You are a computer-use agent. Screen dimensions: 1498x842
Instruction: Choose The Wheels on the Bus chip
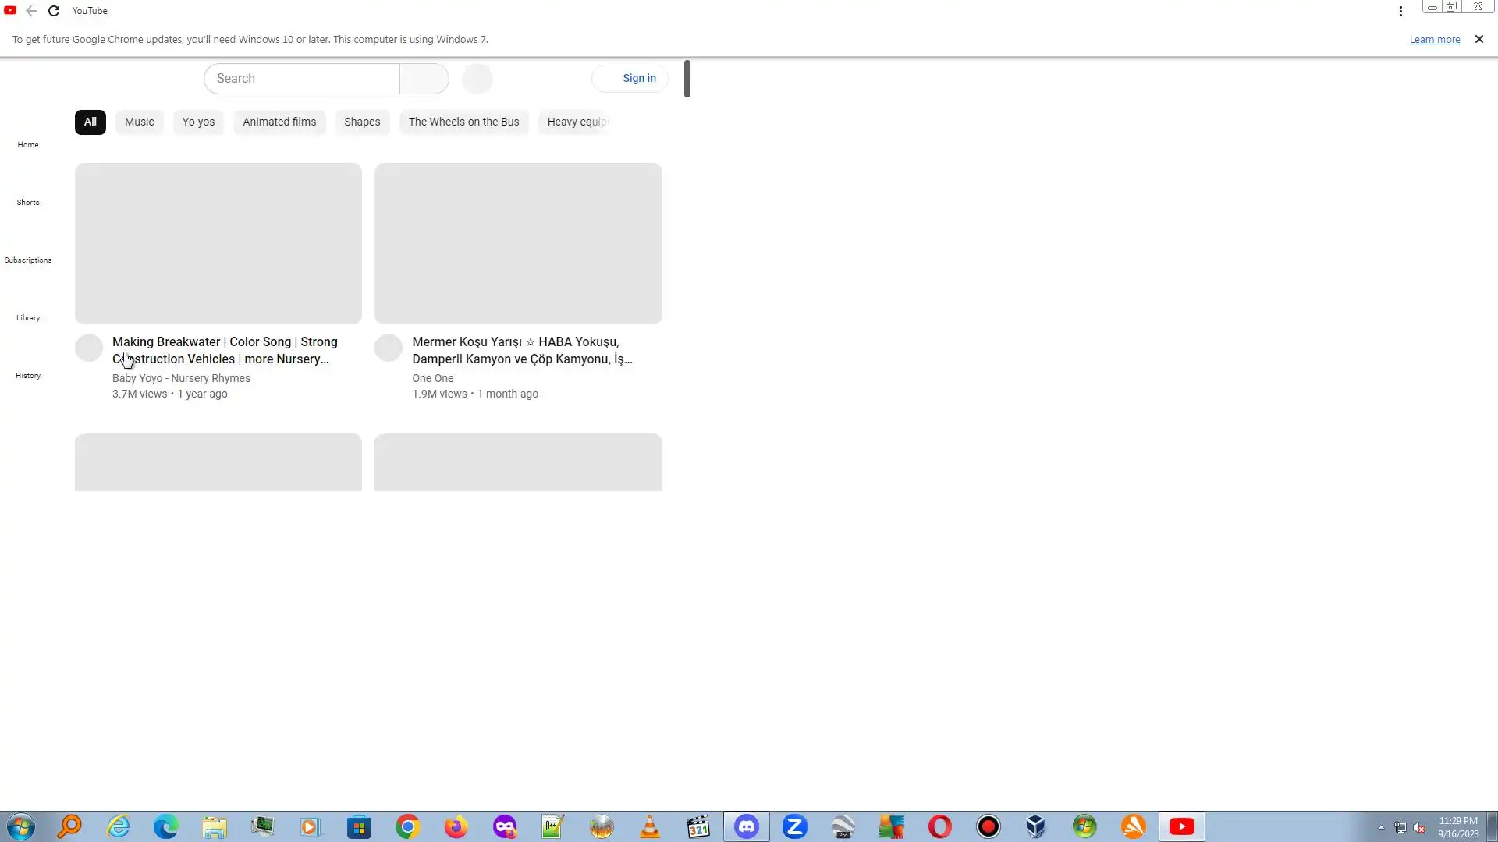[x=463, y=122]
